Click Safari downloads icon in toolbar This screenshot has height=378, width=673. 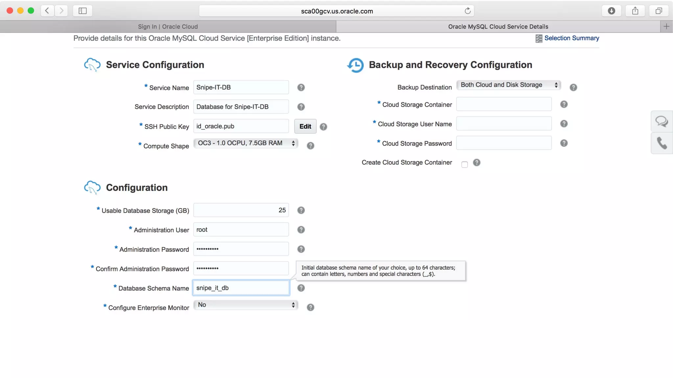point(611,11)
